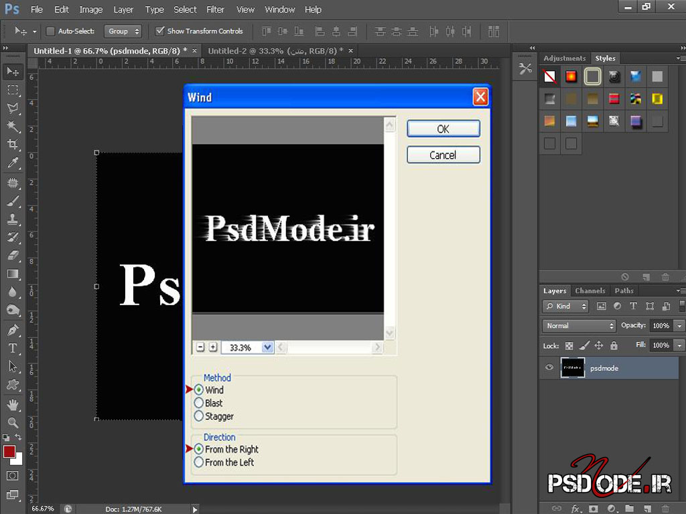Screen dimensions: 686x514
Task: Open the Image menu
Action: [91, 9]
